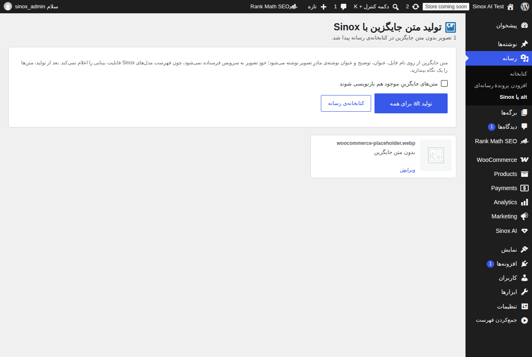The height and width of the screenshot is (357, 532).
Task: Click the کاربران user icon
Action: pos(525,278)
